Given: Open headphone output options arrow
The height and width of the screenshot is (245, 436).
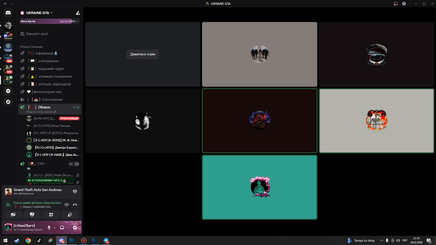Looking at the screenshot, I should click(68, 228).
